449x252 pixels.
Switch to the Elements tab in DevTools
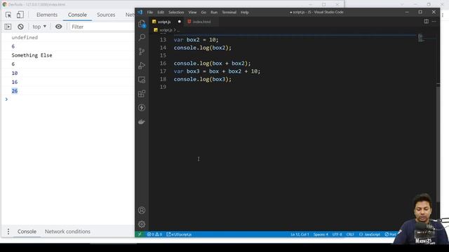click(x=47, y=15)
